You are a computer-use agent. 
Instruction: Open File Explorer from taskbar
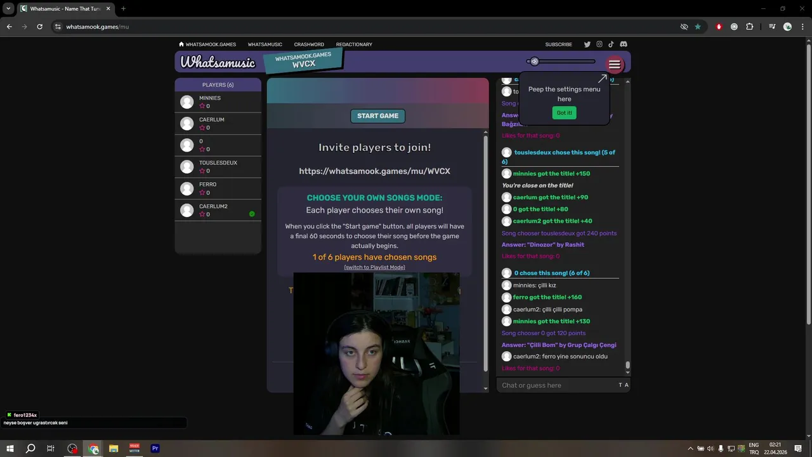coord(114,448)
